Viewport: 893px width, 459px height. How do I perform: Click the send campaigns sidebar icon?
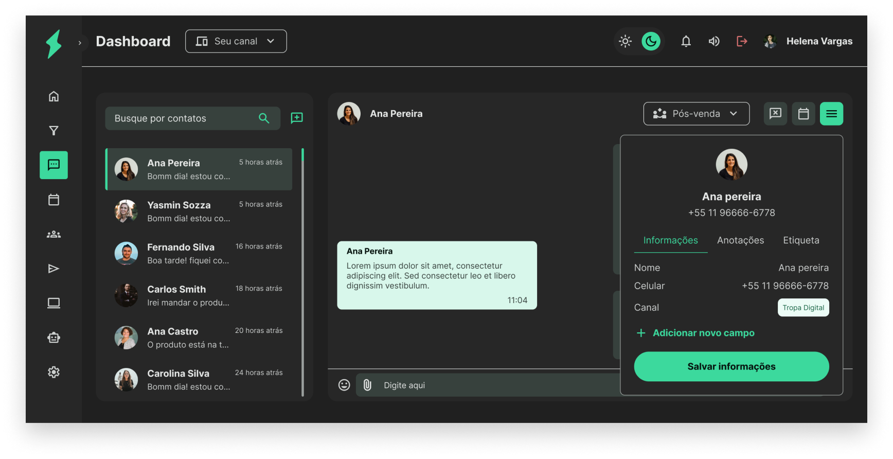point(53,269)
